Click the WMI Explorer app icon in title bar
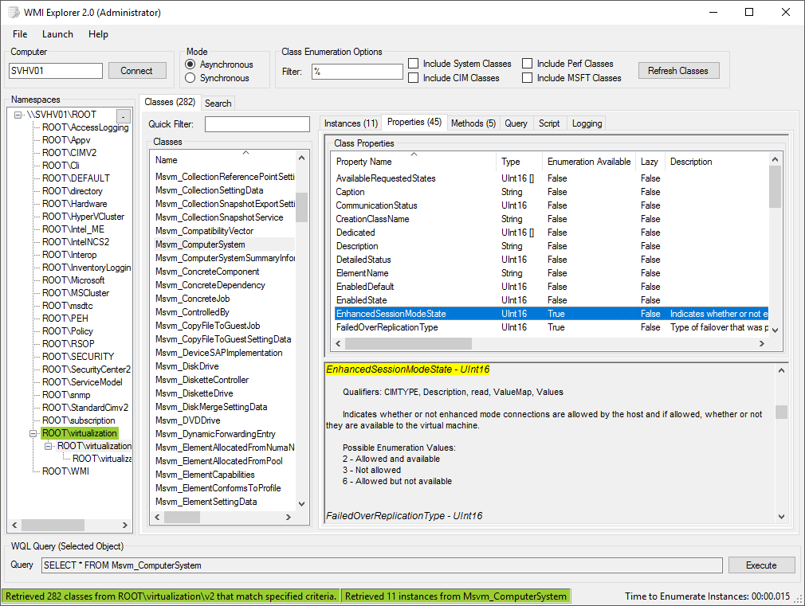The image size is (805, 606). [x=14, y=12]
